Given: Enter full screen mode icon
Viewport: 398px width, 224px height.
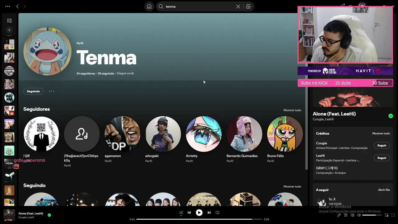Looking at the screenshot, I should [393, 215].
